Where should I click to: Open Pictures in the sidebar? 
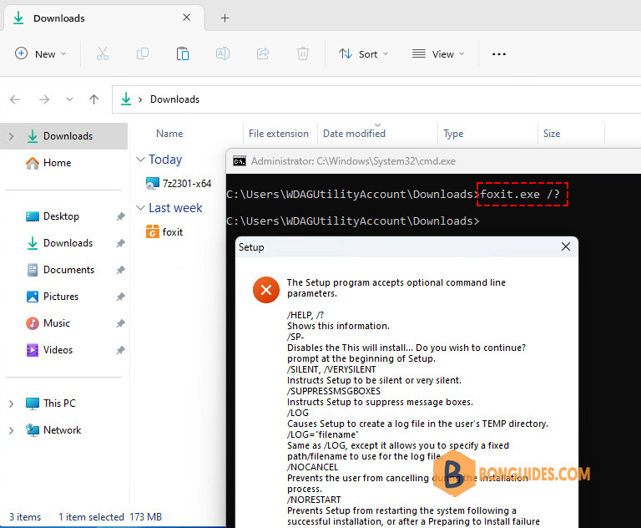61,297
